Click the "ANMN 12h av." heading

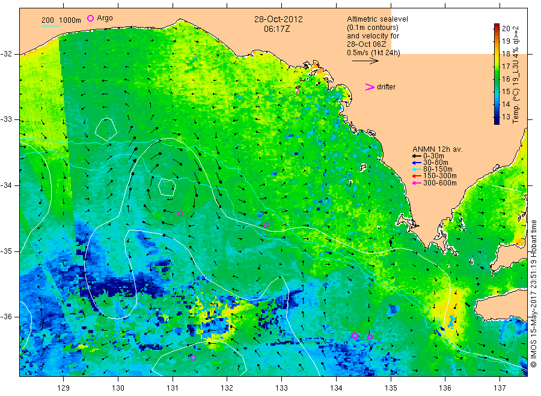pos(438,149)
